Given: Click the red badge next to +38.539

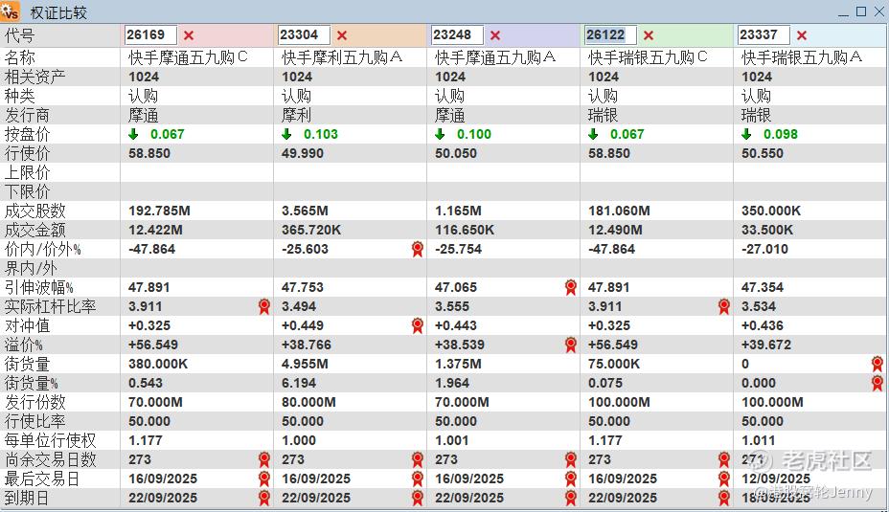Looking at the screenshot, I should click(x=571, y=345).
